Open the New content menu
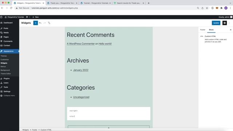 (35, 17)
